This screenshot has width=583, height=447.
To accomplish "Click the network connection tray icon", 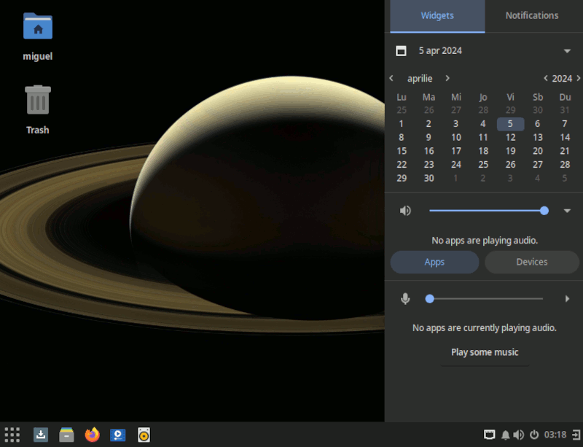I will (490, 435).
